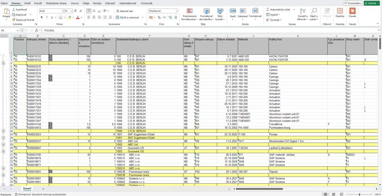Viewport: 382px width, 196px height.
Task: Click the insert function fx icon
Action: coord(37,30)
